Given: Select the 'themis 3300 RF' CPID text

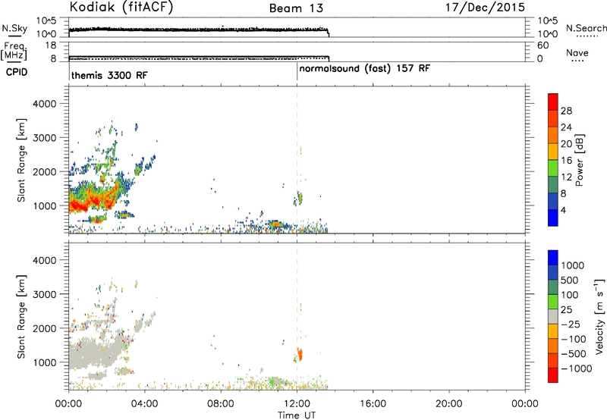Looking at the screenshot, I should 109,75.
